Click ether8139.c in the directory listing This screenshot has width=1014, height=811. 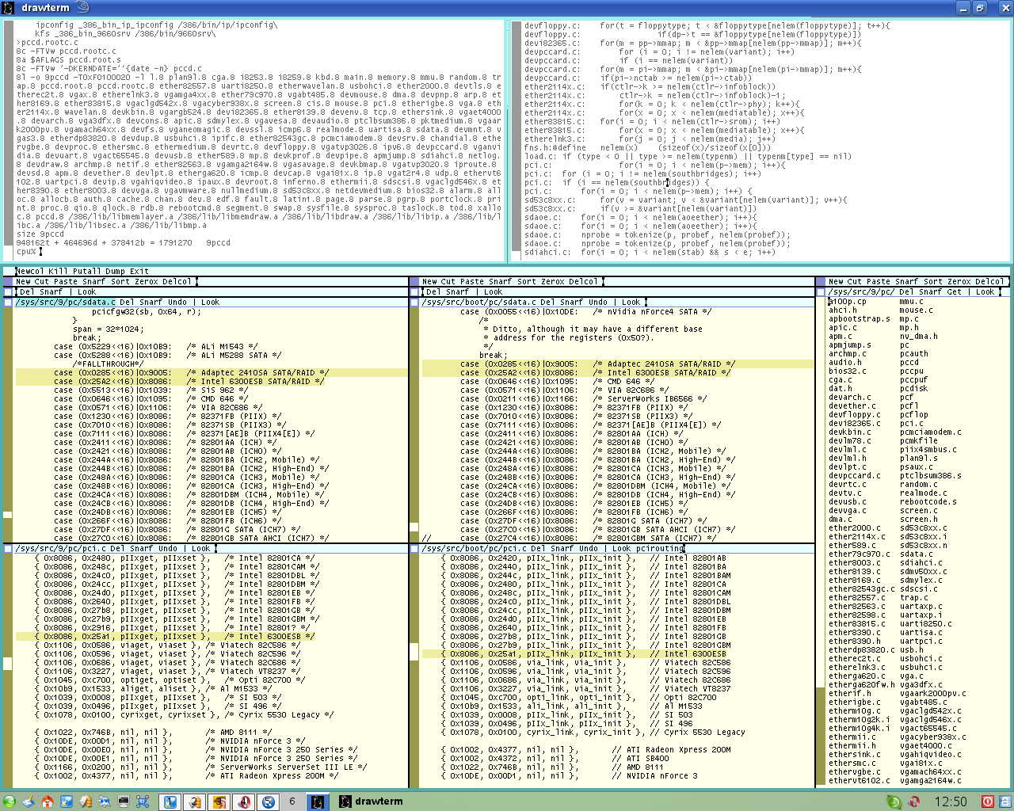tap(855, 571)
